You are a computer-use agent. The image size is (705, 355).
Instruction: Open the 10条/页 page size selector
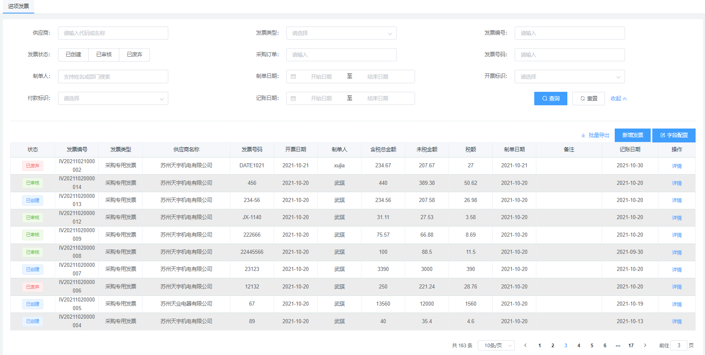click(496, 345)
